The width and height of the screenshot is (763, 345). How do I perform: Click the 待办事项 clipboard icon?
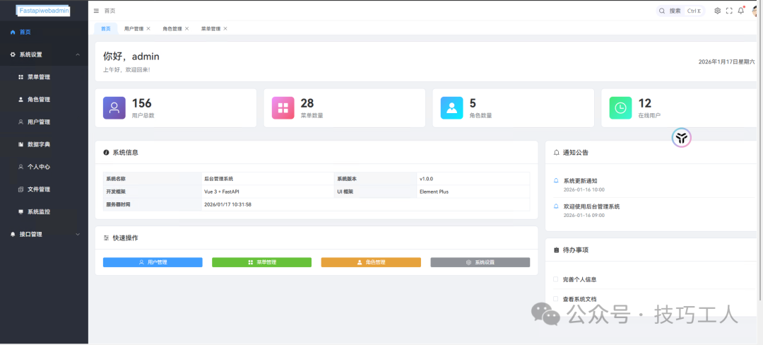click(556, 250)
